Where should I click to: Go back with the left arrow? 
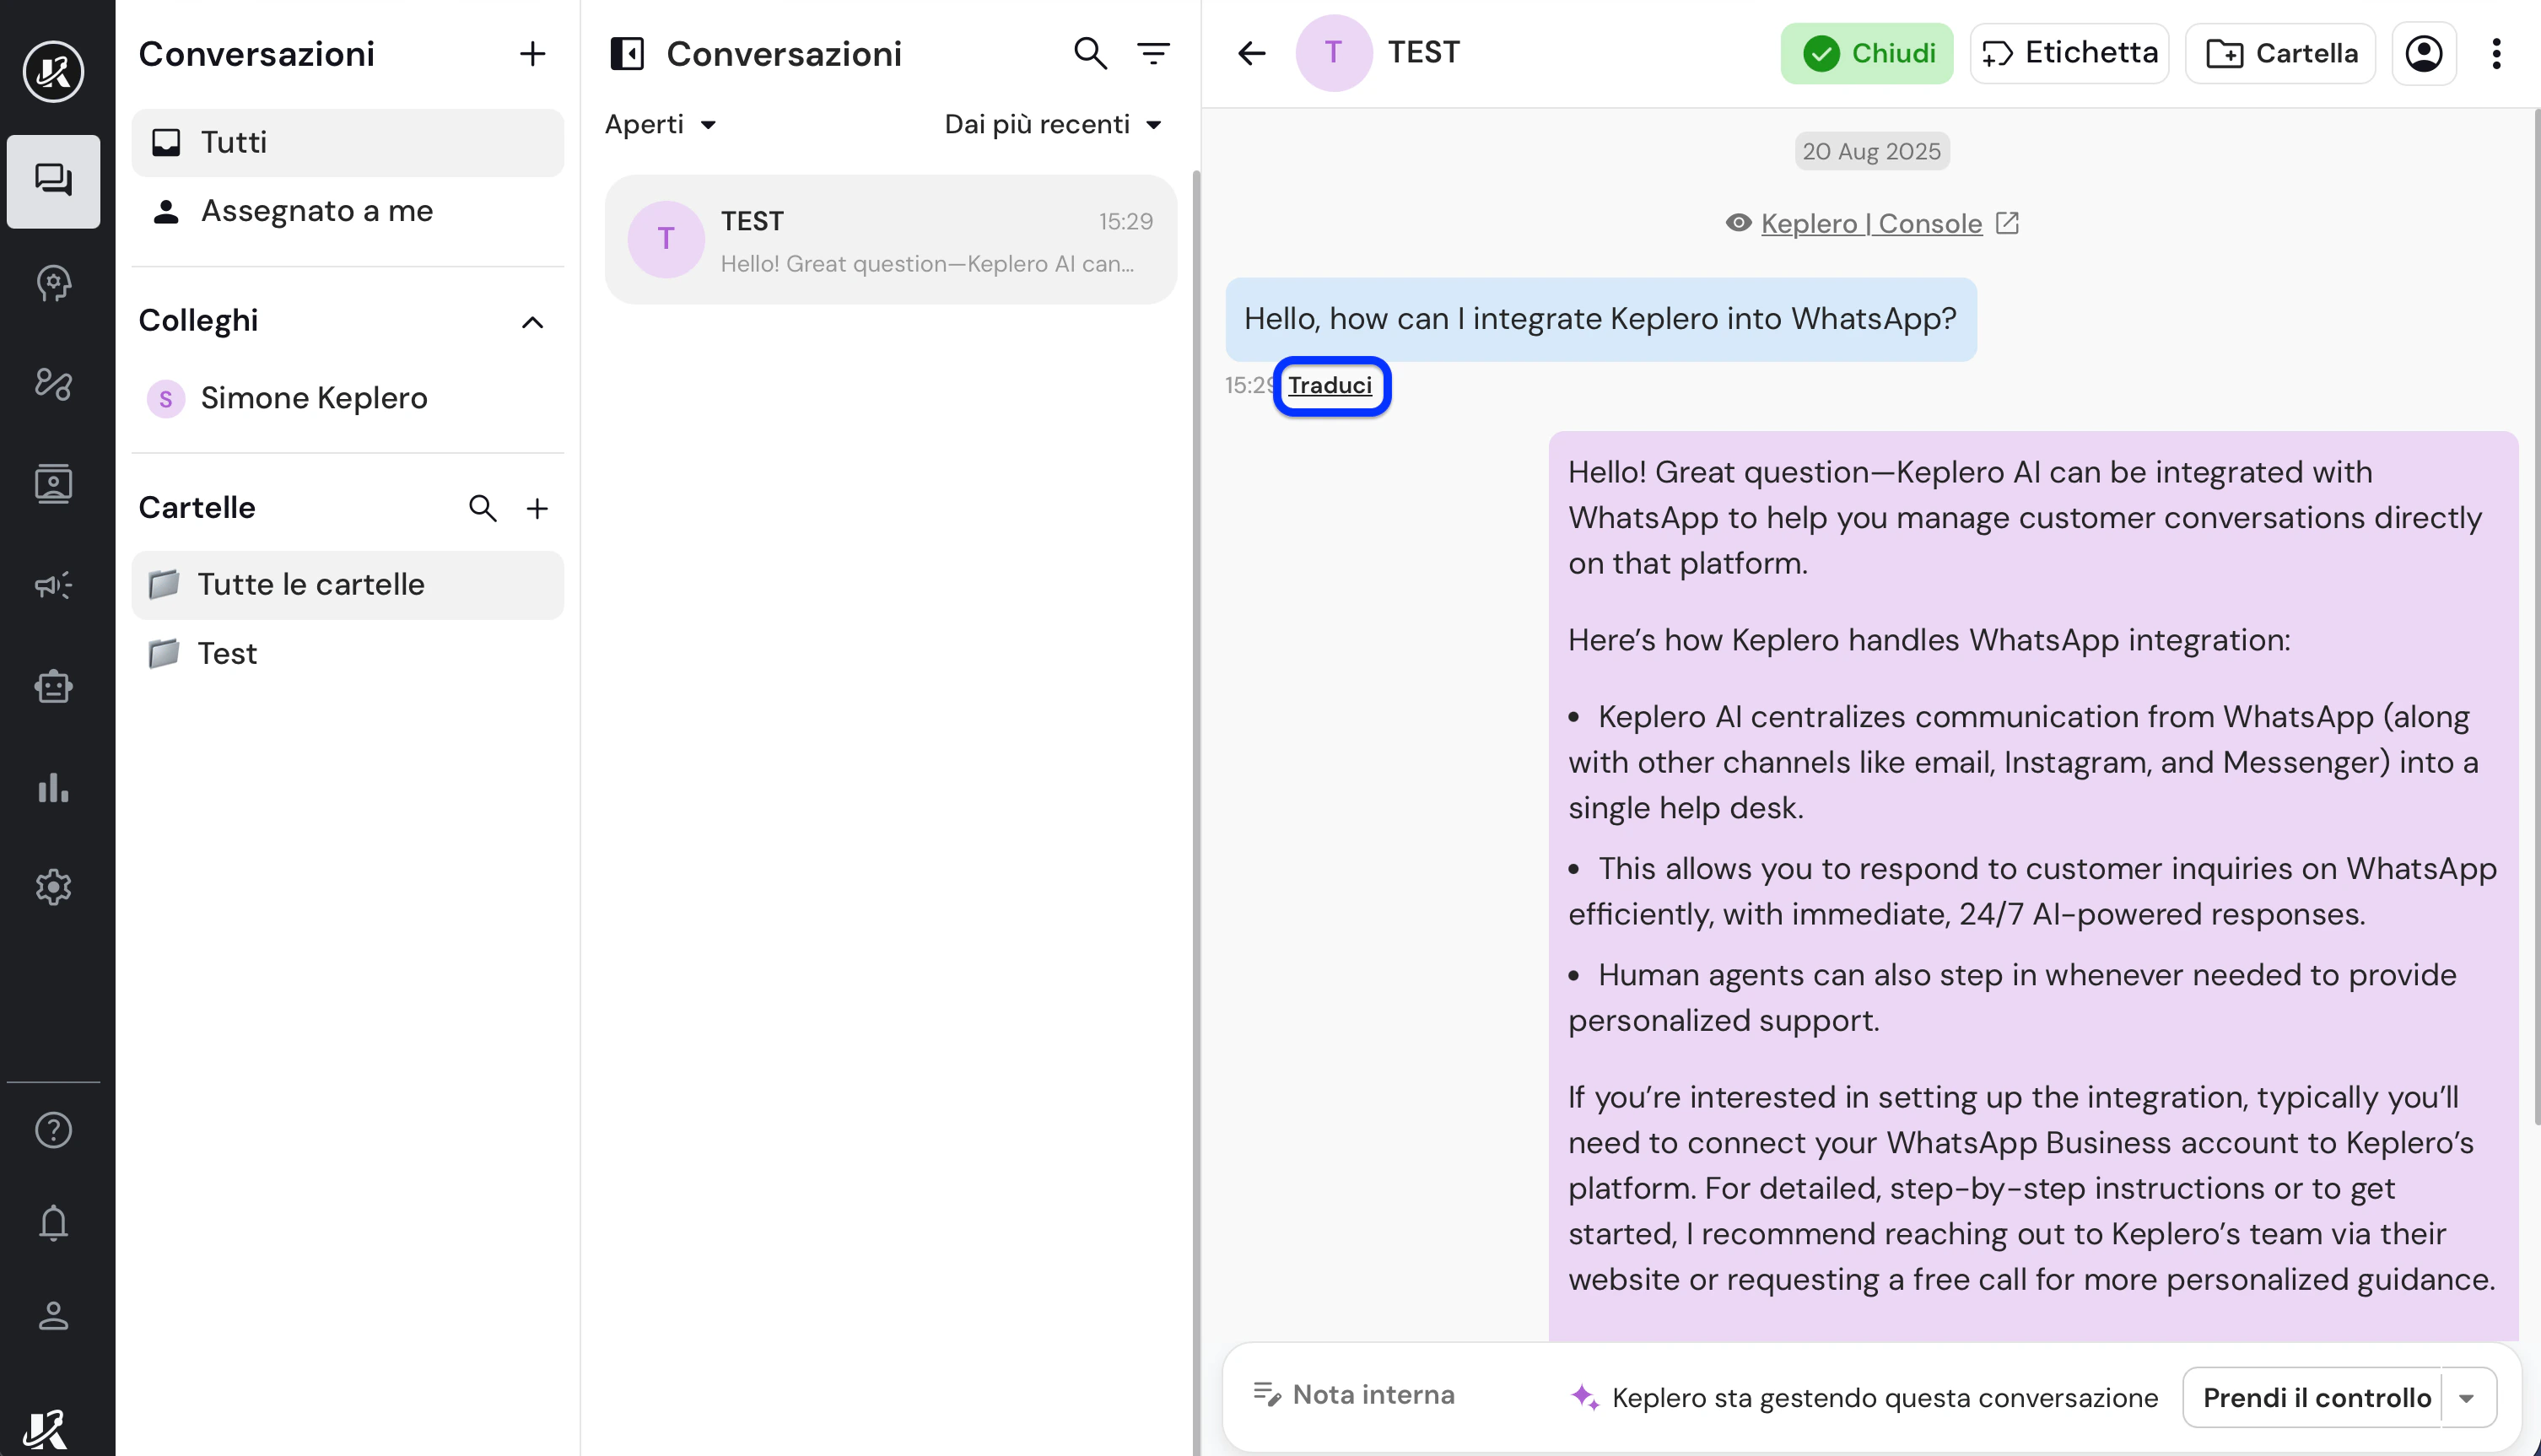click(1251, 53)
